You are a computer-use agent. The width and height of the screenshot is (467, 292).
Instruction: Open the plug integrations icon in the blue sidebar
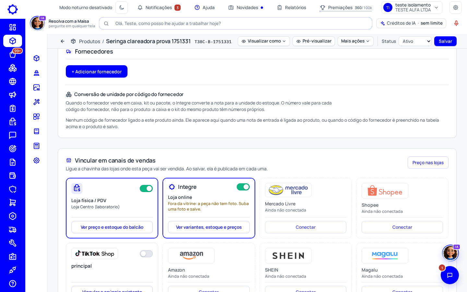(x=13, y=270)
